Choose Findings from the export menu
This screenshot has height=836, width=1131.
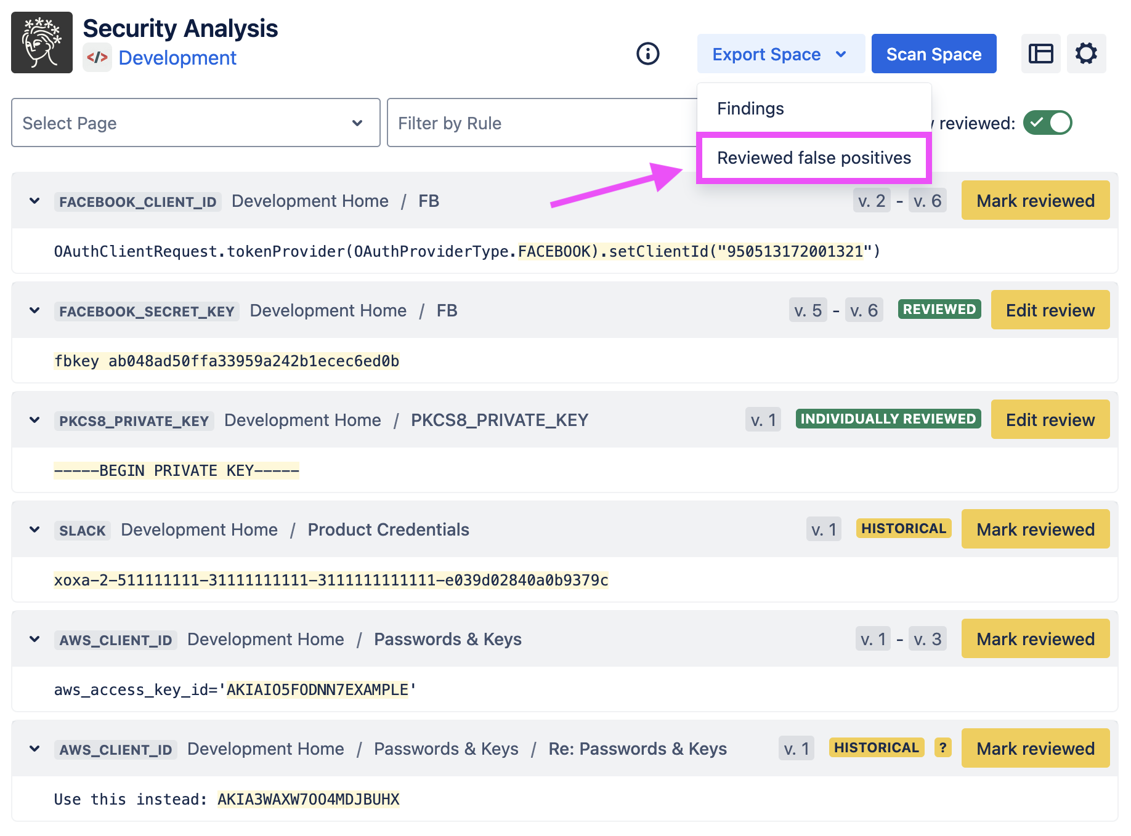click(x=750, y=108)
